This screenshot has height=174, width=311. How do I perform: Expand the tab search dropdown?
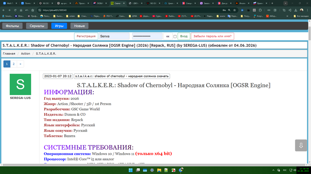click(x=285, y=3)
